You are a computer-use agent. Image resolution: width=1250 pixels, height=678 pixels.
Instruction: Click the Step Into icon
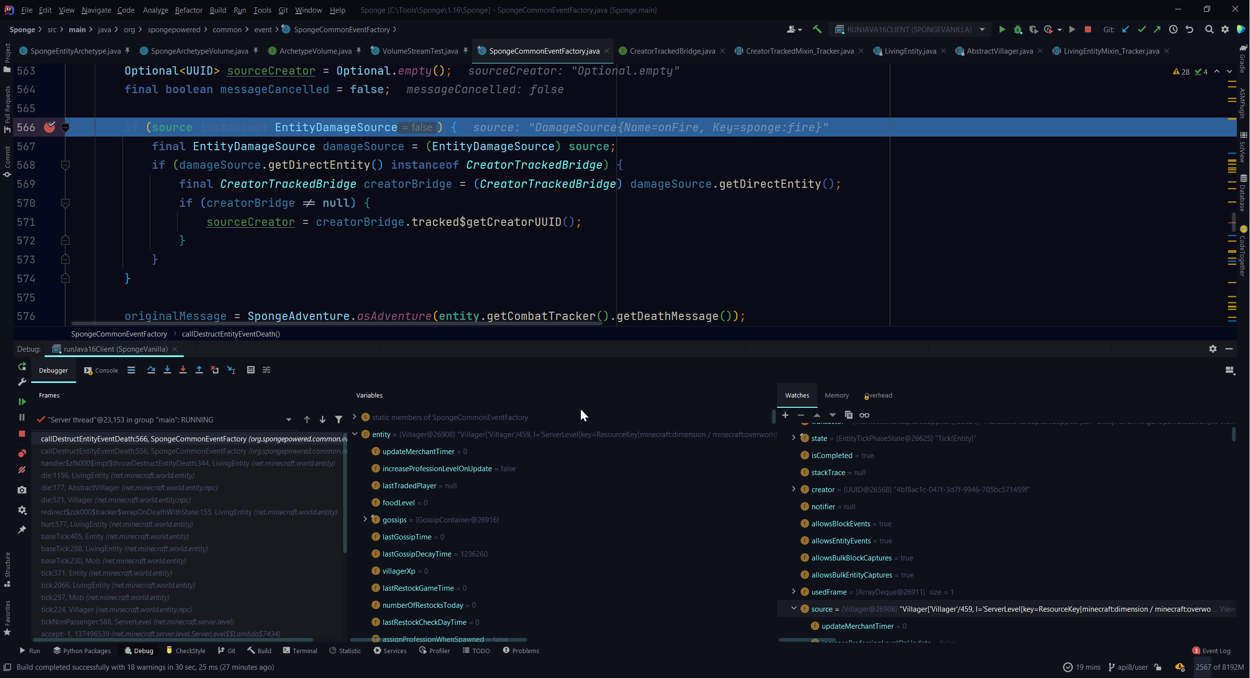coord(167,370)
